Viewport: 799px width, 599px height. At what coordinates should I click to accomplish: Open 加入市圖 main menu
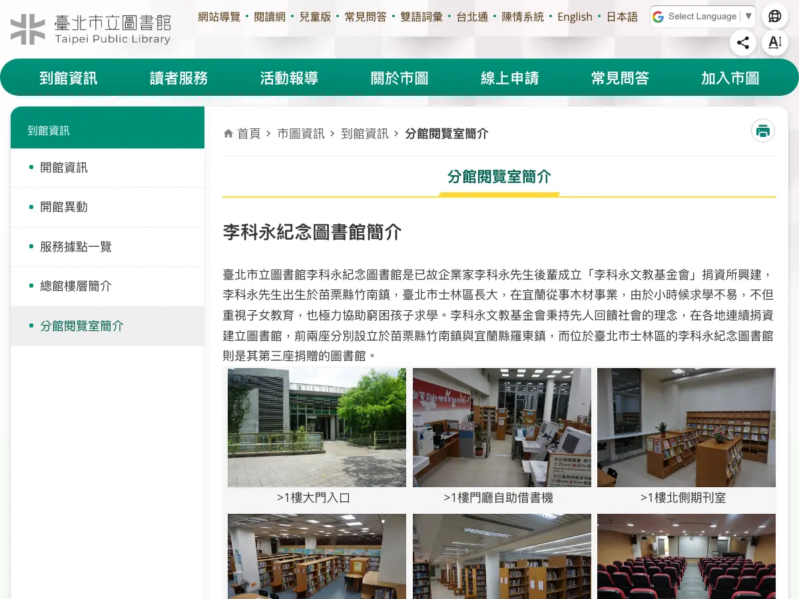point(730,78)
